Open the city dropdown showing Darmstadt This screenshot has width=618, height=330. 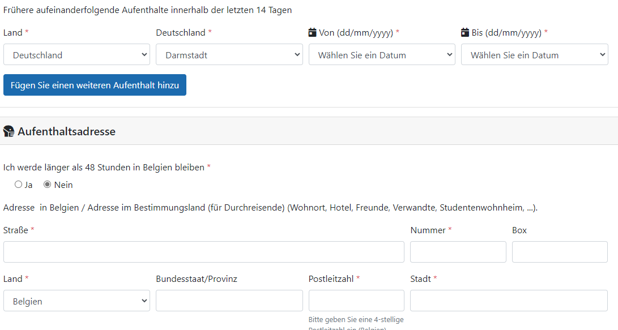pyautogui.click(x=229, y=55)
